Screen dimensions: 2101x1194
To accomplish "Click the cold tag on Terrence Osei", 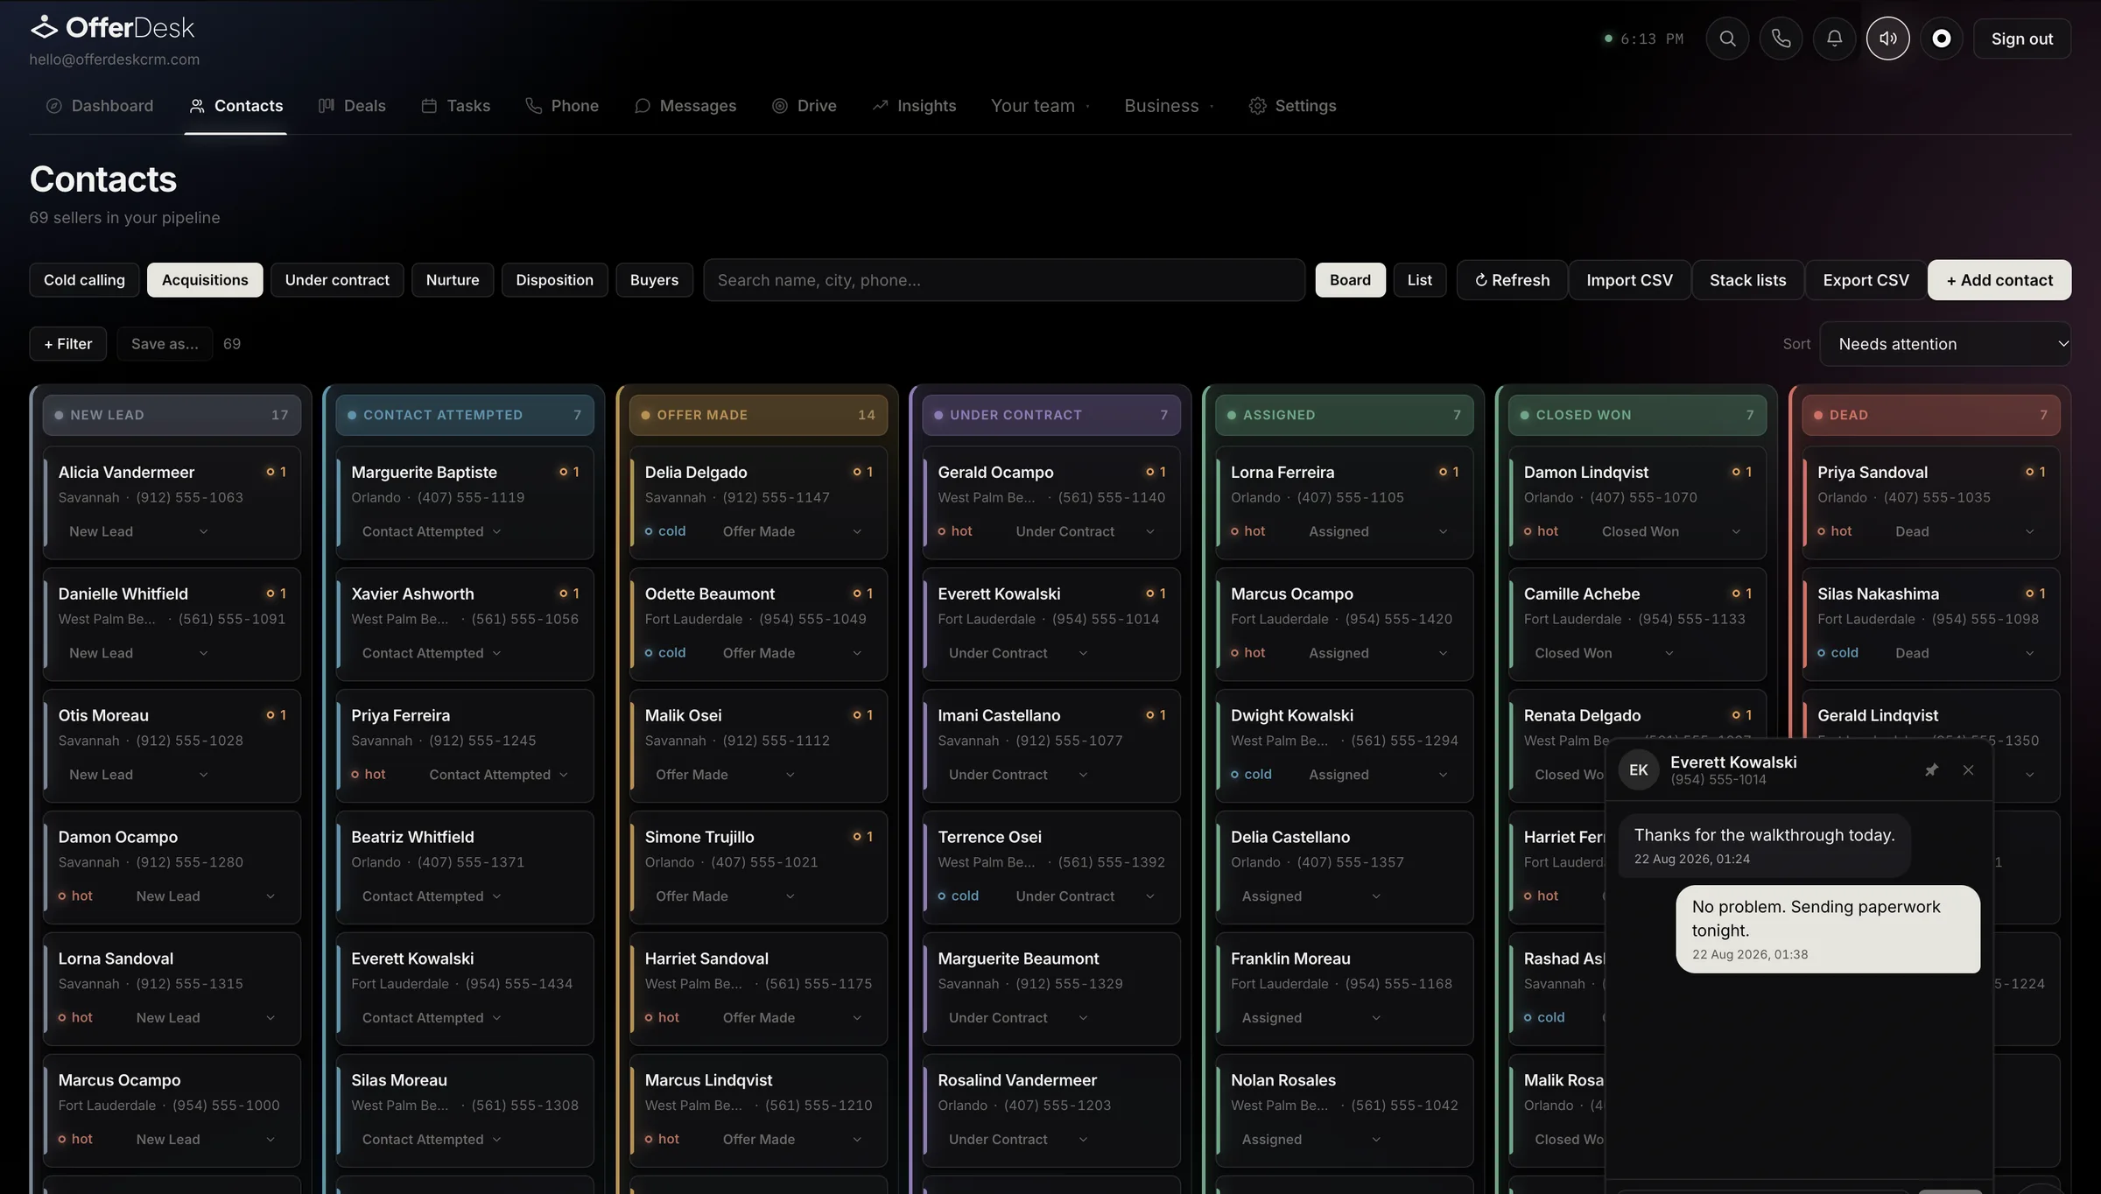I will pyautogui.click(x=958, y=896).
